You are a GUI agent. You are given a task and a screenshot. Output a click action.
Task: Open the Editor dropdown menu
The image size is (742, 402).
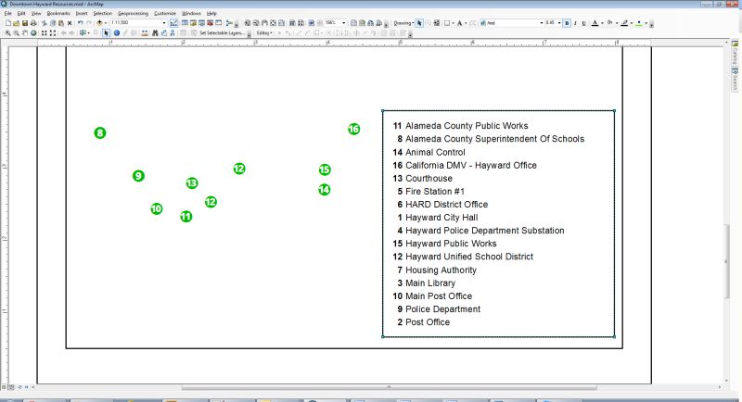pos(264,33)
